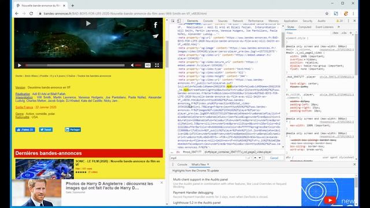Share the video via the Facebook icon

tap(156, 25)
